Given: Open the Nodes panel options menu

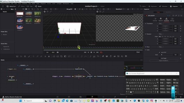Looking at the screenshot, I should click(141, 60).
